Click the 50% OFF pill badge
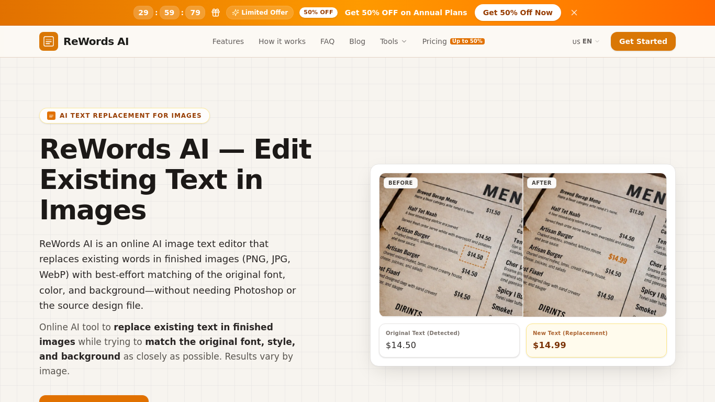The width and height of the screenshot is (715, 402). [x=318, y=13]
